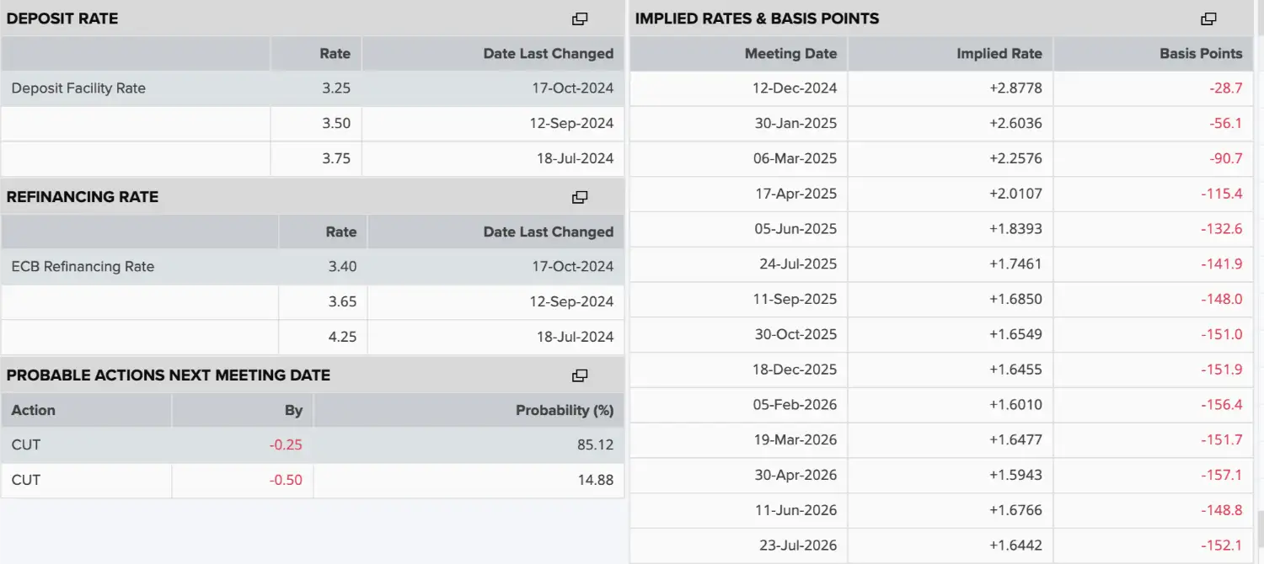Screen dimensions: 1264x564
Task: Select the CUT -0.50 probability 14.88 cell
Action: point(469,481)
